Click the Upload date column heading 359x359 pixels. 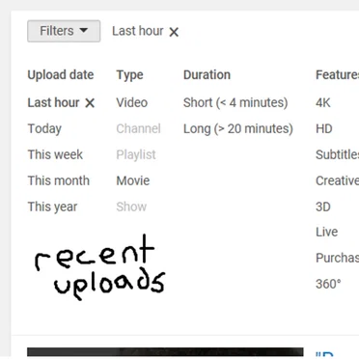pyautogui.click(x=61, y=75)
